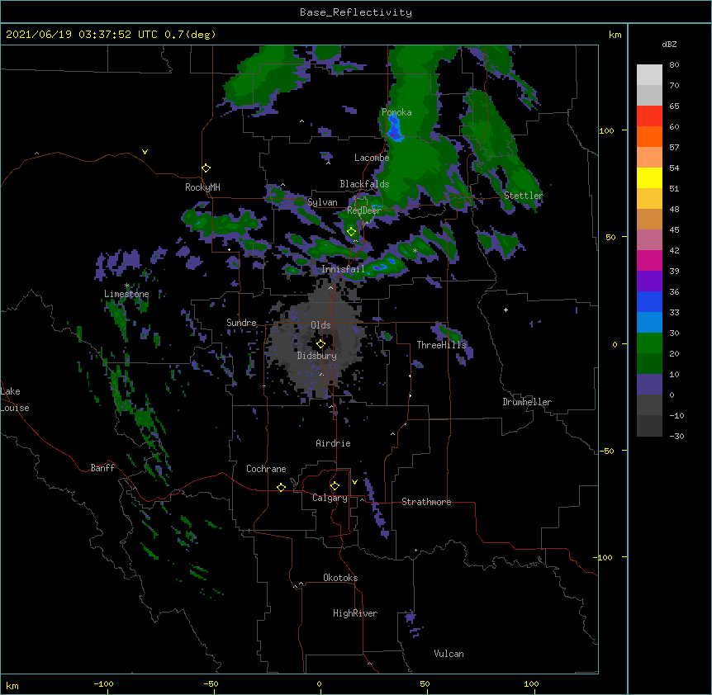This screenshot has height=695, width=712.
Task: Click the radar site diamond between Olds and Didsbury
Action: pos(320,344)
